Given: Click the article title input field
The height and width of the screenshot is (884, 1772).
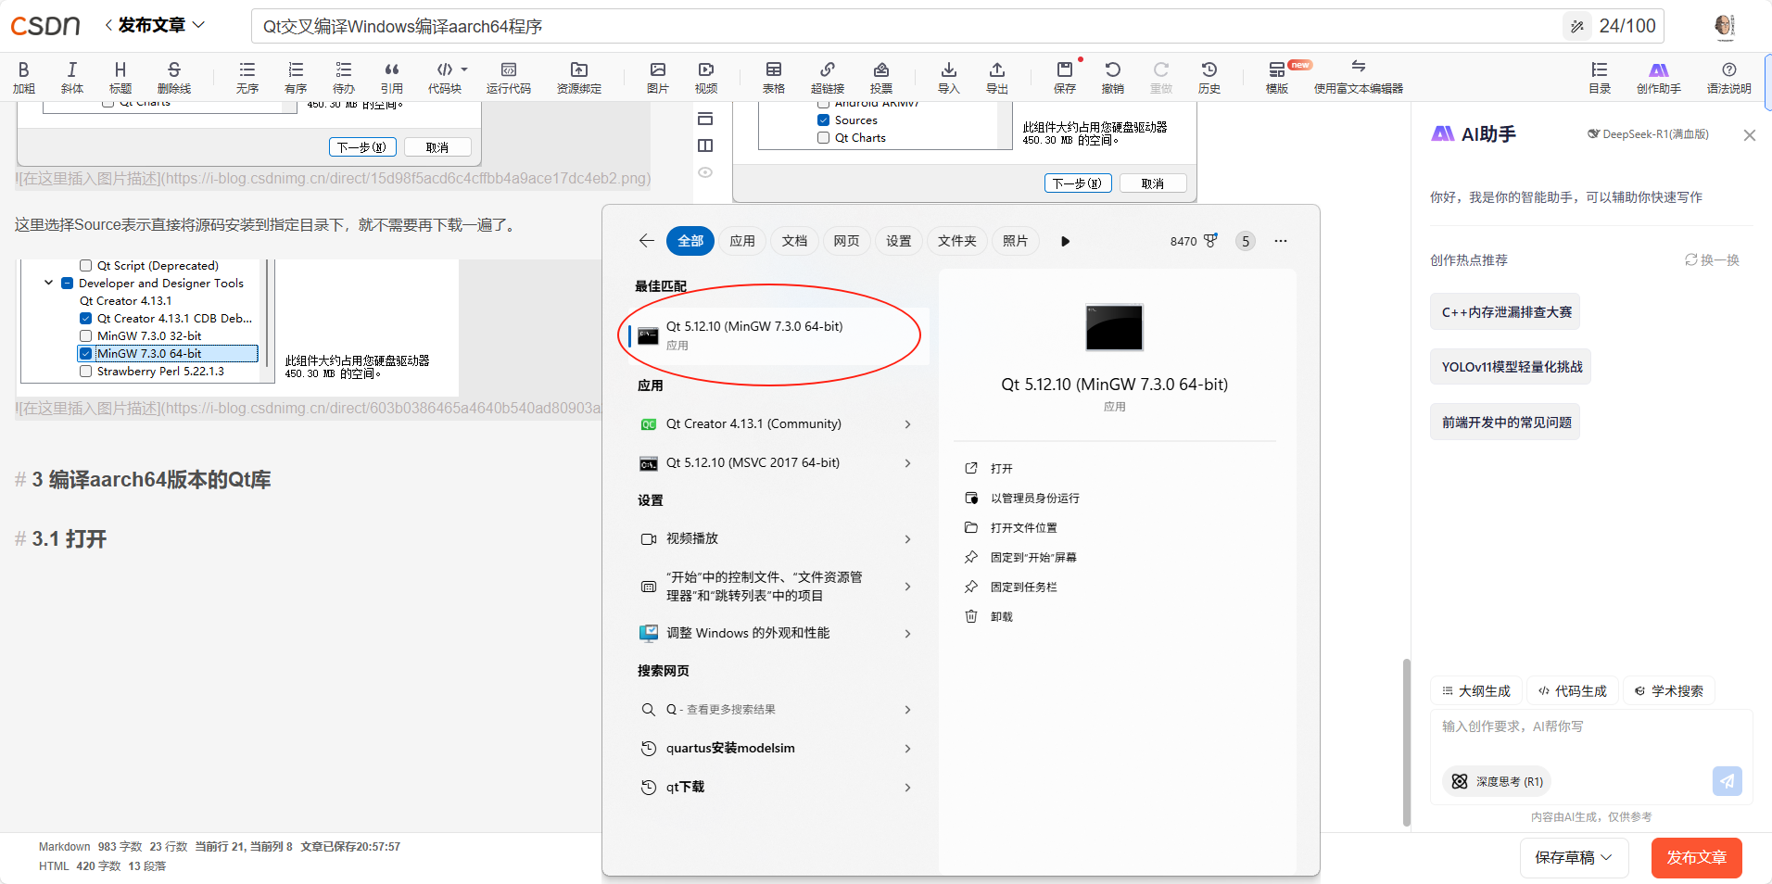Looking at the screenshot, I should pos(908,27).
